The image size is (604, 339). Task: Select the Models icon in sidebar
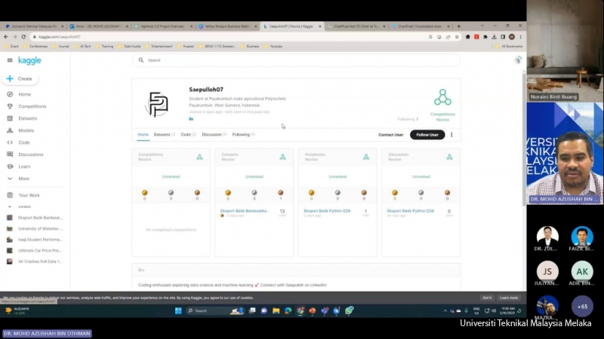10,130
